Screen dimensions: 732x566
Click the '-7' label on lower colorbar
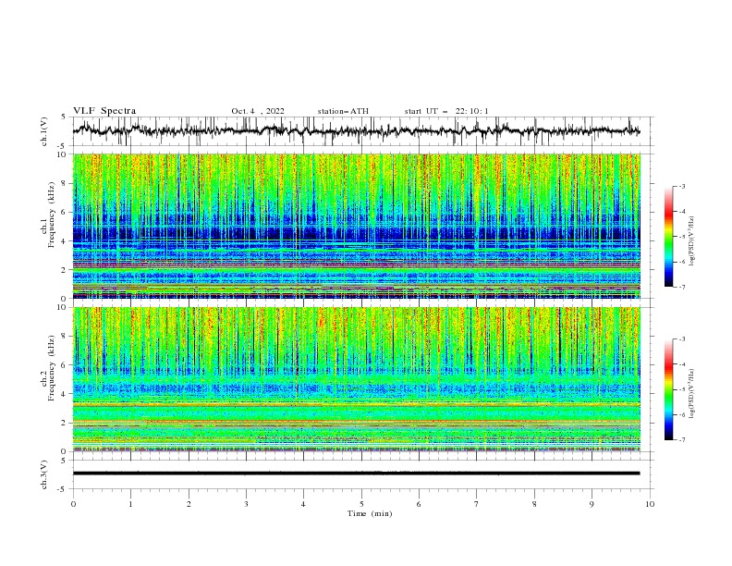pyautogui.click(x=681, y=440)
